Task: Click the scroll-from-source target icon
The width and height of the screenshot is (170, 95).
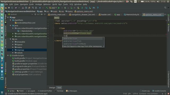Action: click(35, 14)
